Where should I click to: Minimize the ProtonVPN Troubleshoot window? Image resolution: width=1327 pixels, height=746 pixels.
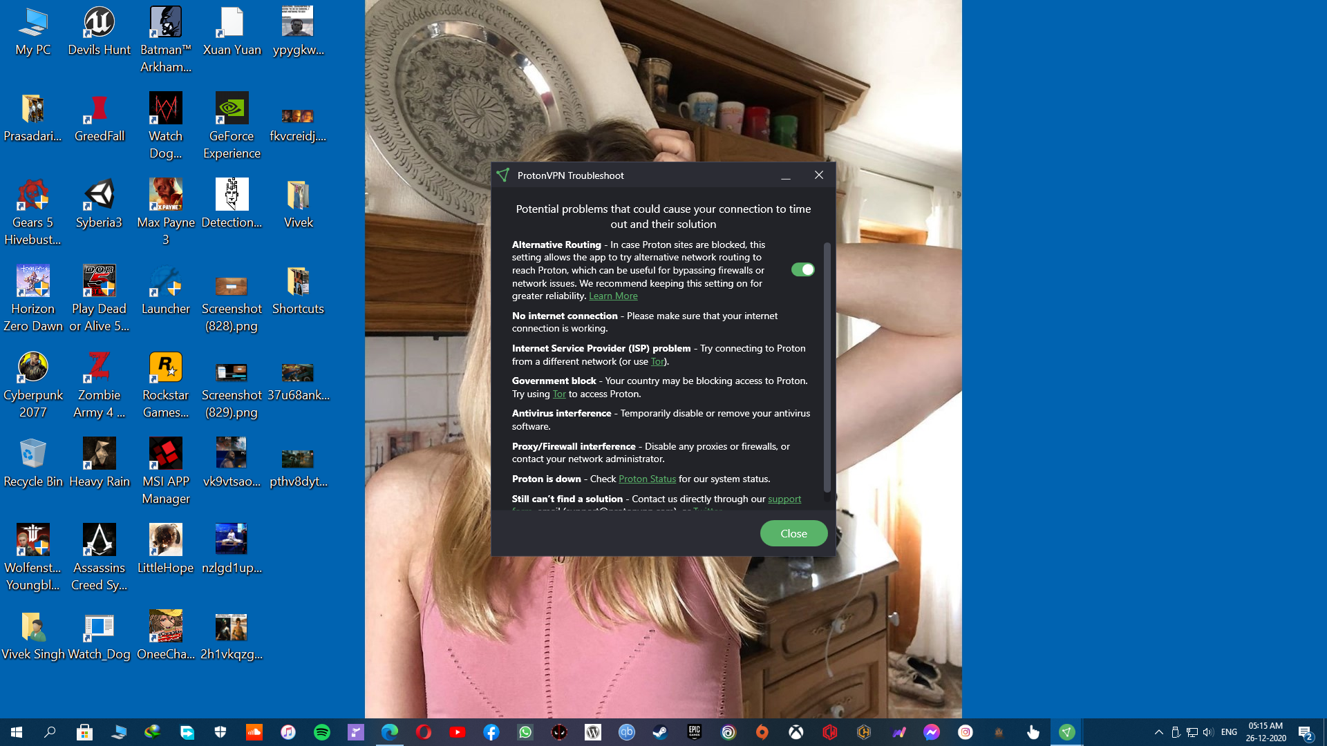786,175
